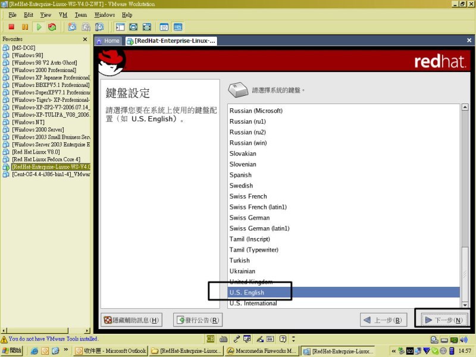Select [MS-DOS] in Favorites

(23, 48)
